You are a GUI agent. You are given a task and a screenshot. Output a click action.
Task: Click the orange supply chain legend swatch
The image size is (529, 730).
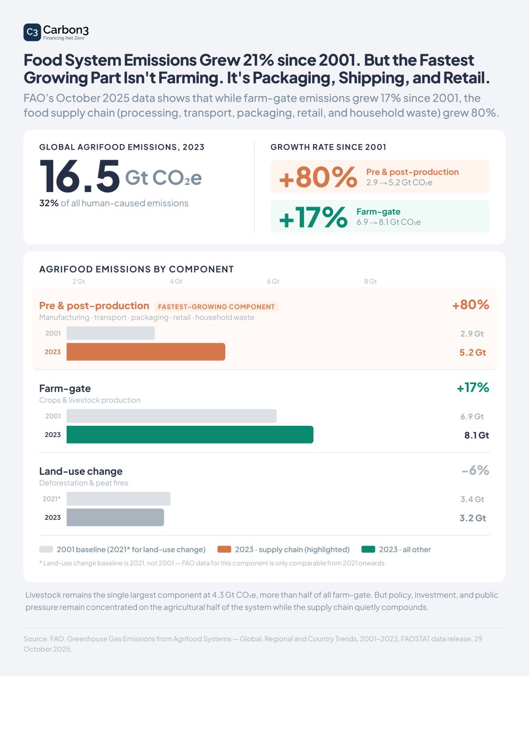(224, 549)
